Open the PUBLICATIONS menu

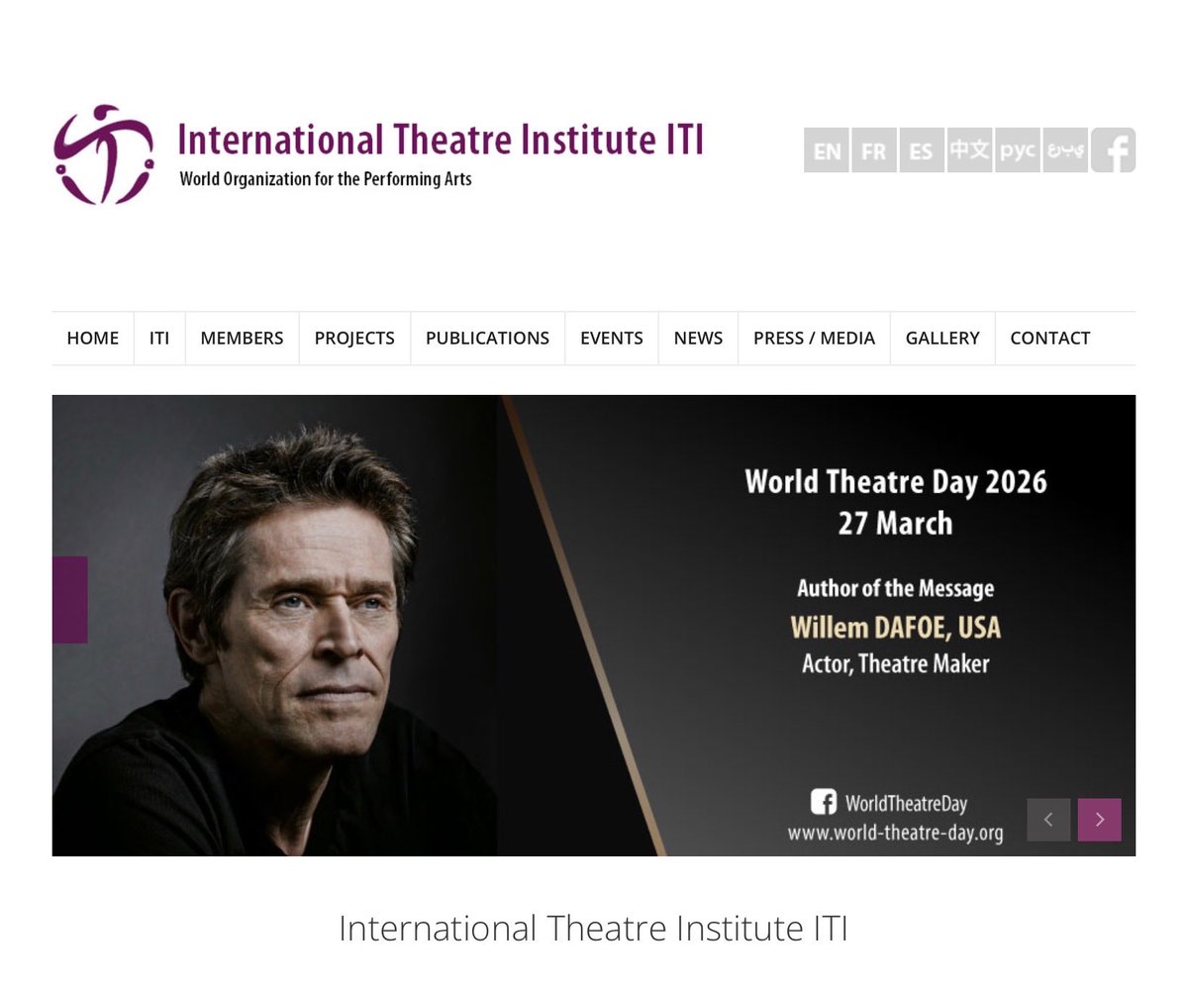point(487,338)
